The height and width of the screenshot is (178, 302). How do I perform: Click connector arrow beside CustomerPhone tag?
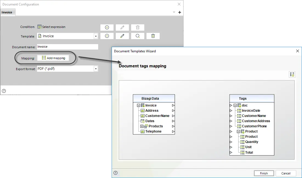click(x=231, y=126)
